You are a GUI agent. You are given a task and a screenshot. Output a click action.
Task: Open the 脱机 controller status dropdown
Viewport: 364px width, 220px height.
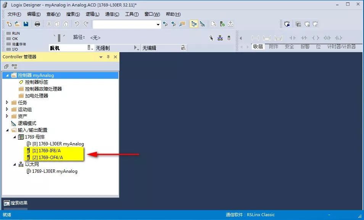pyautogui.click(x=90, y=48)
